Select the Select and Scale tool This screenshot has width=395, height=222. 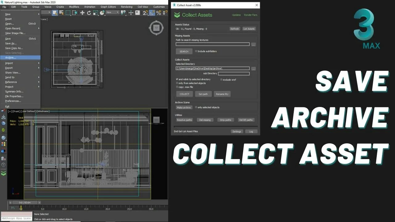[x=96, y=13]
